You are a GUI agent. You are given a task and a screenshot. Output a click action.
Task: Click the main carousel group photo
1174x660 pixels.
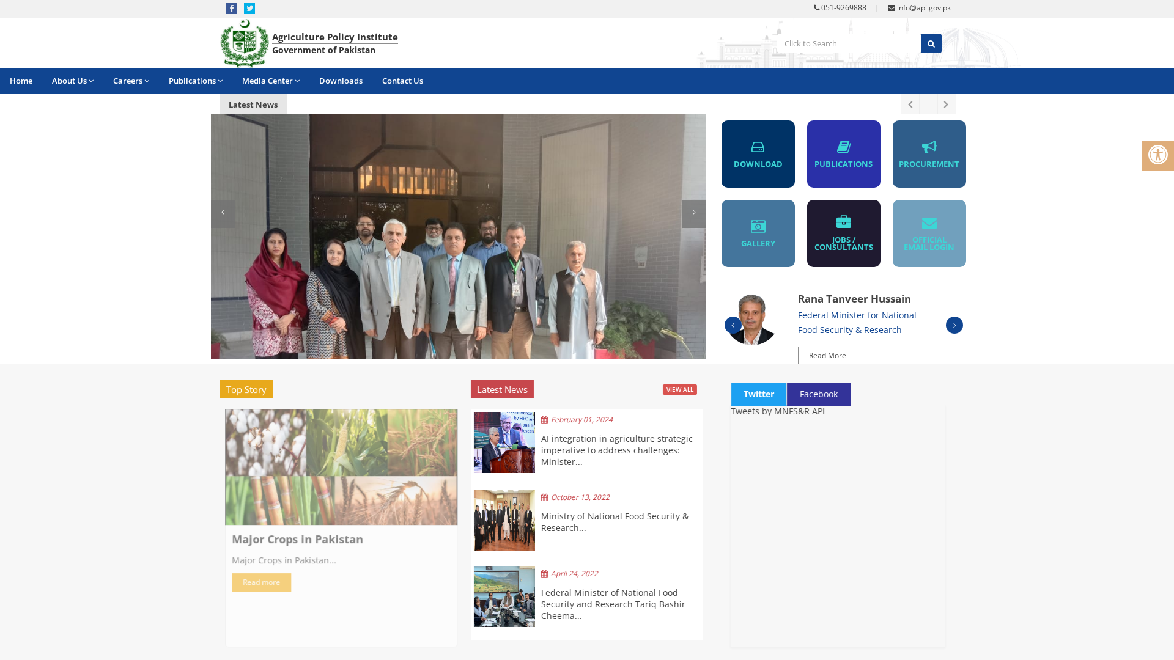[x=459, y=237]
